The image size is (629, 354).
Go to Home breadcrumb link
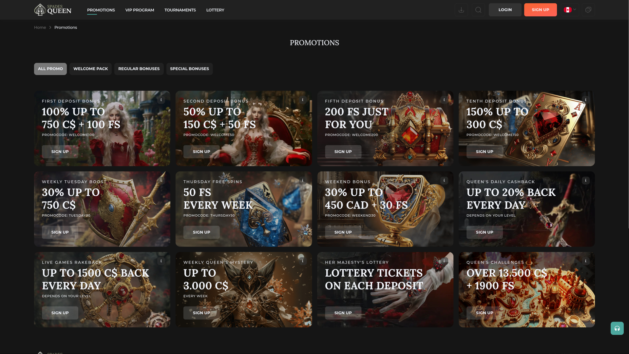[40, 28]
